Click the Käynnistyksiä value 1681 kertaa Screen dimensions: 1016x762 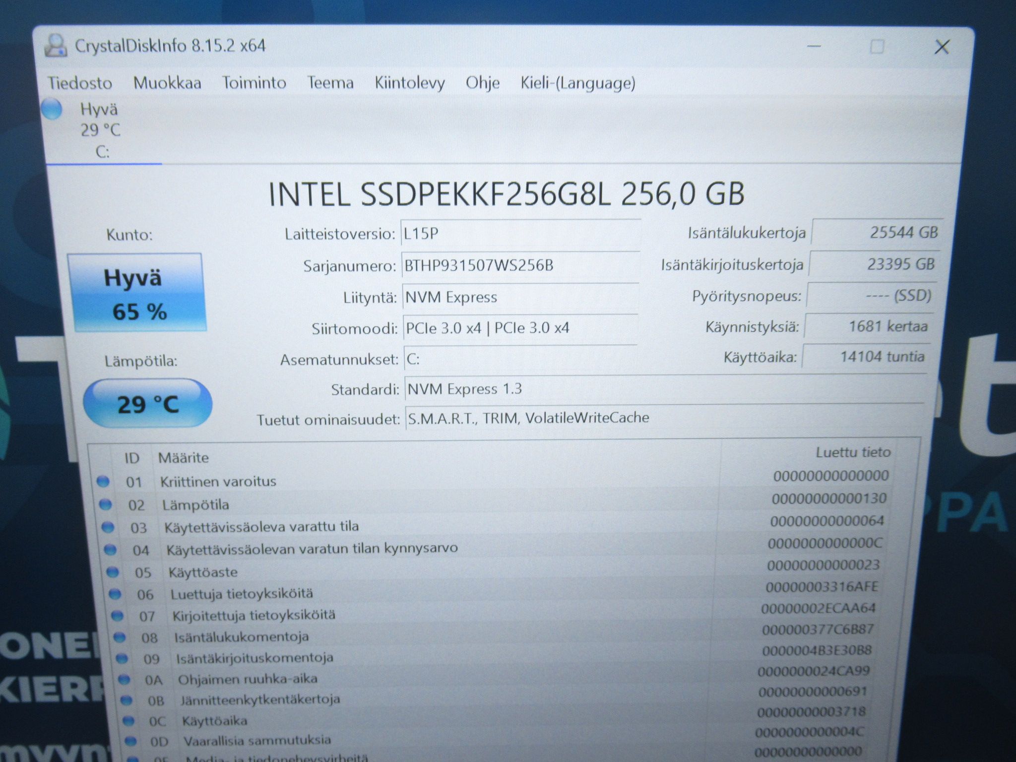pyautogui.click(x=868, y=326)
